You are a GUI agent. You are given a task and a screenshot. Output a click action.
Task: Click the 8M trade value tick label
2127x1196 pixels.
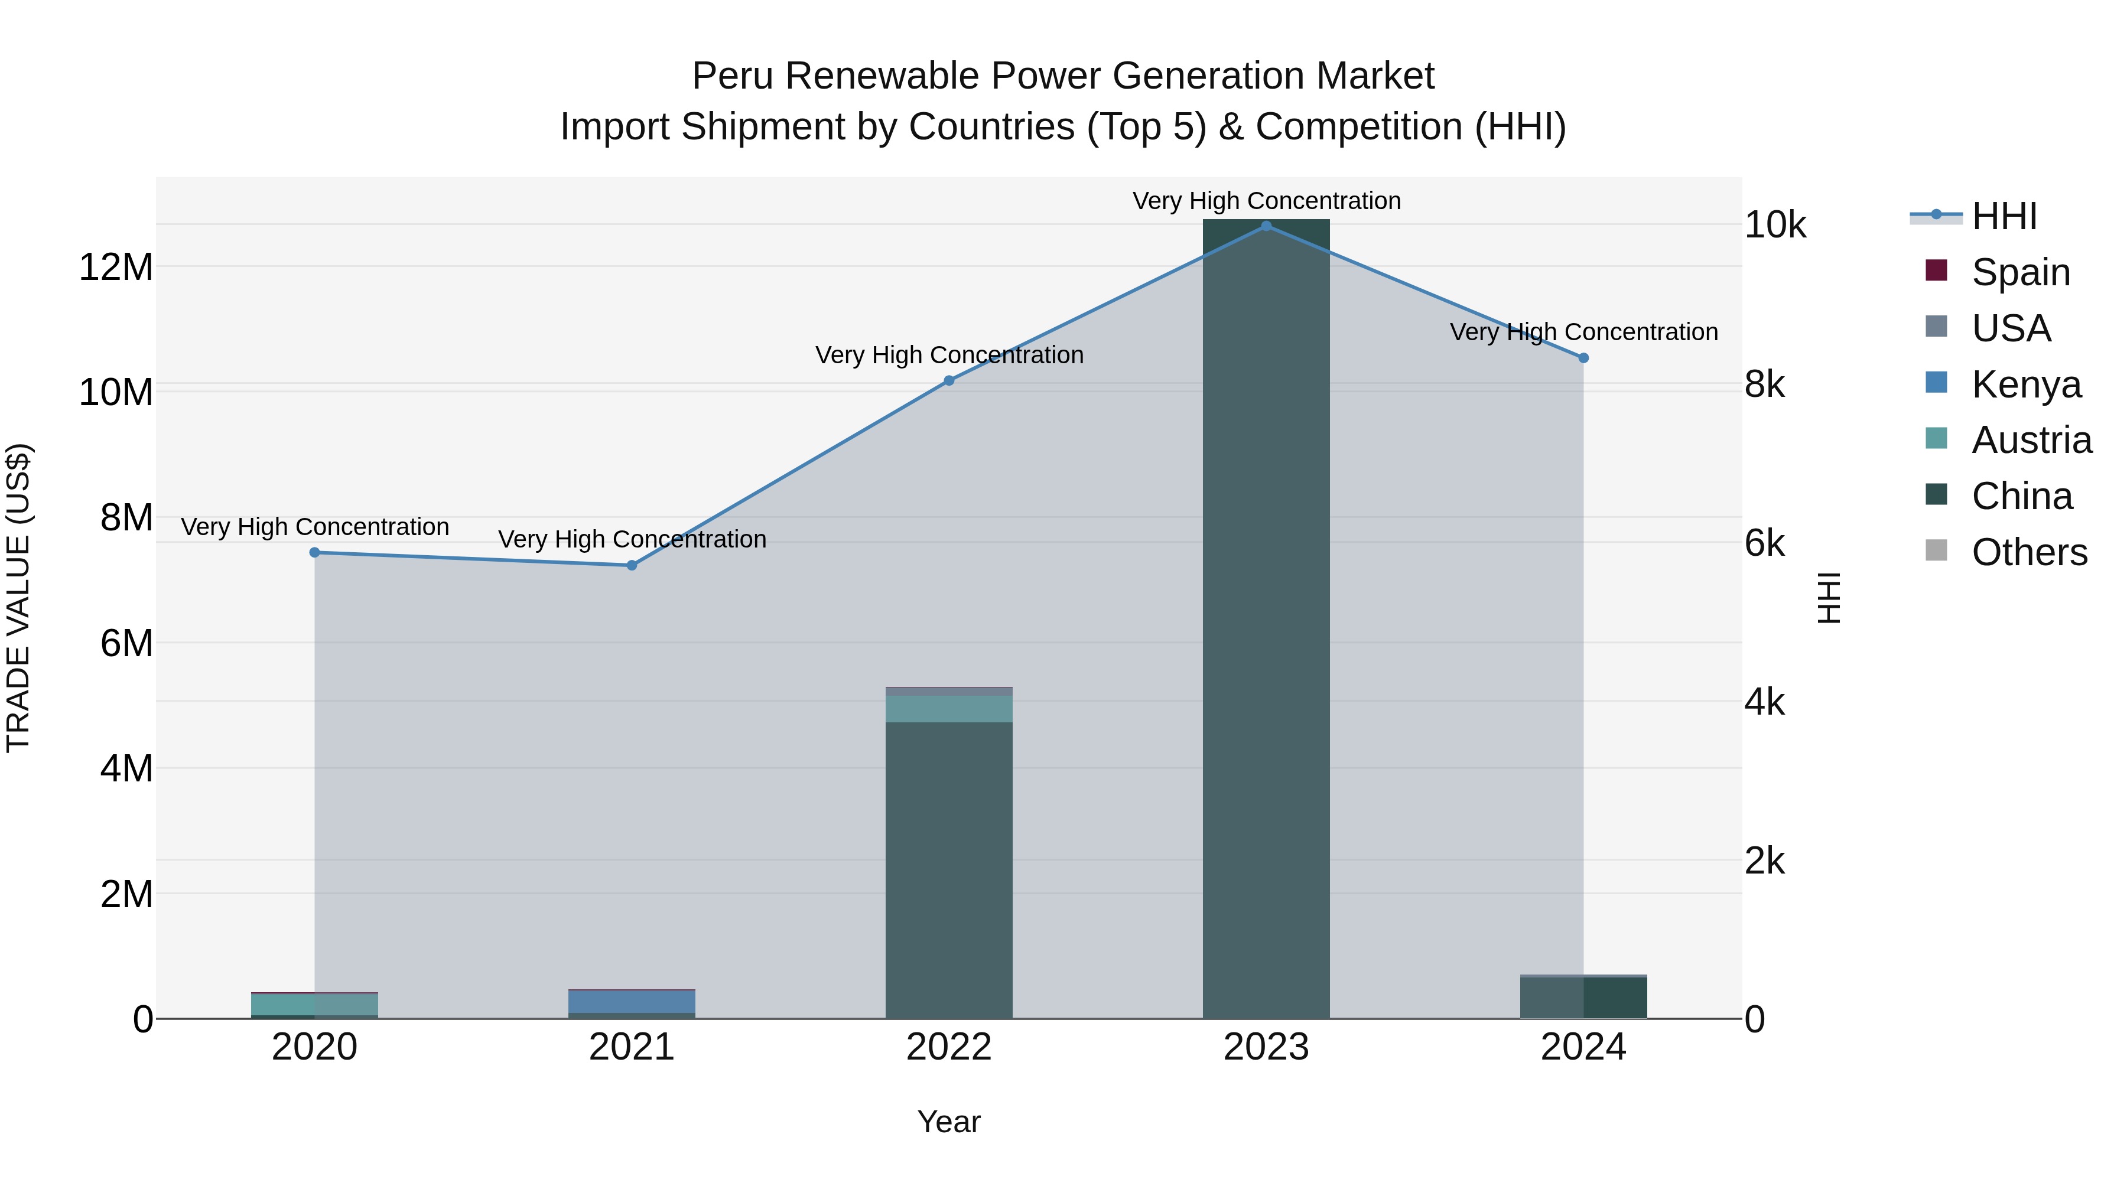tap(126, 517)
